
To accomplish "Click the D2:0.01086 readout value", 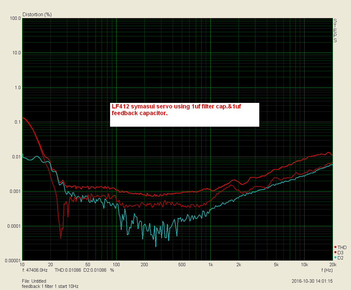I will (x=95, y=270).
